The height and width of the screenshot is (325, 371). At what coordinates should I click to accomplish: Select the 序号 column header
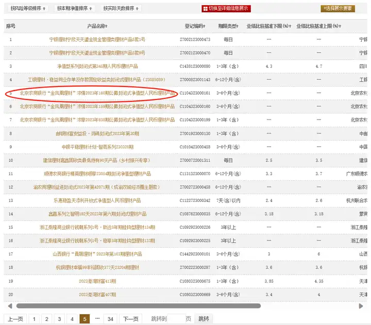pos(11,26)
